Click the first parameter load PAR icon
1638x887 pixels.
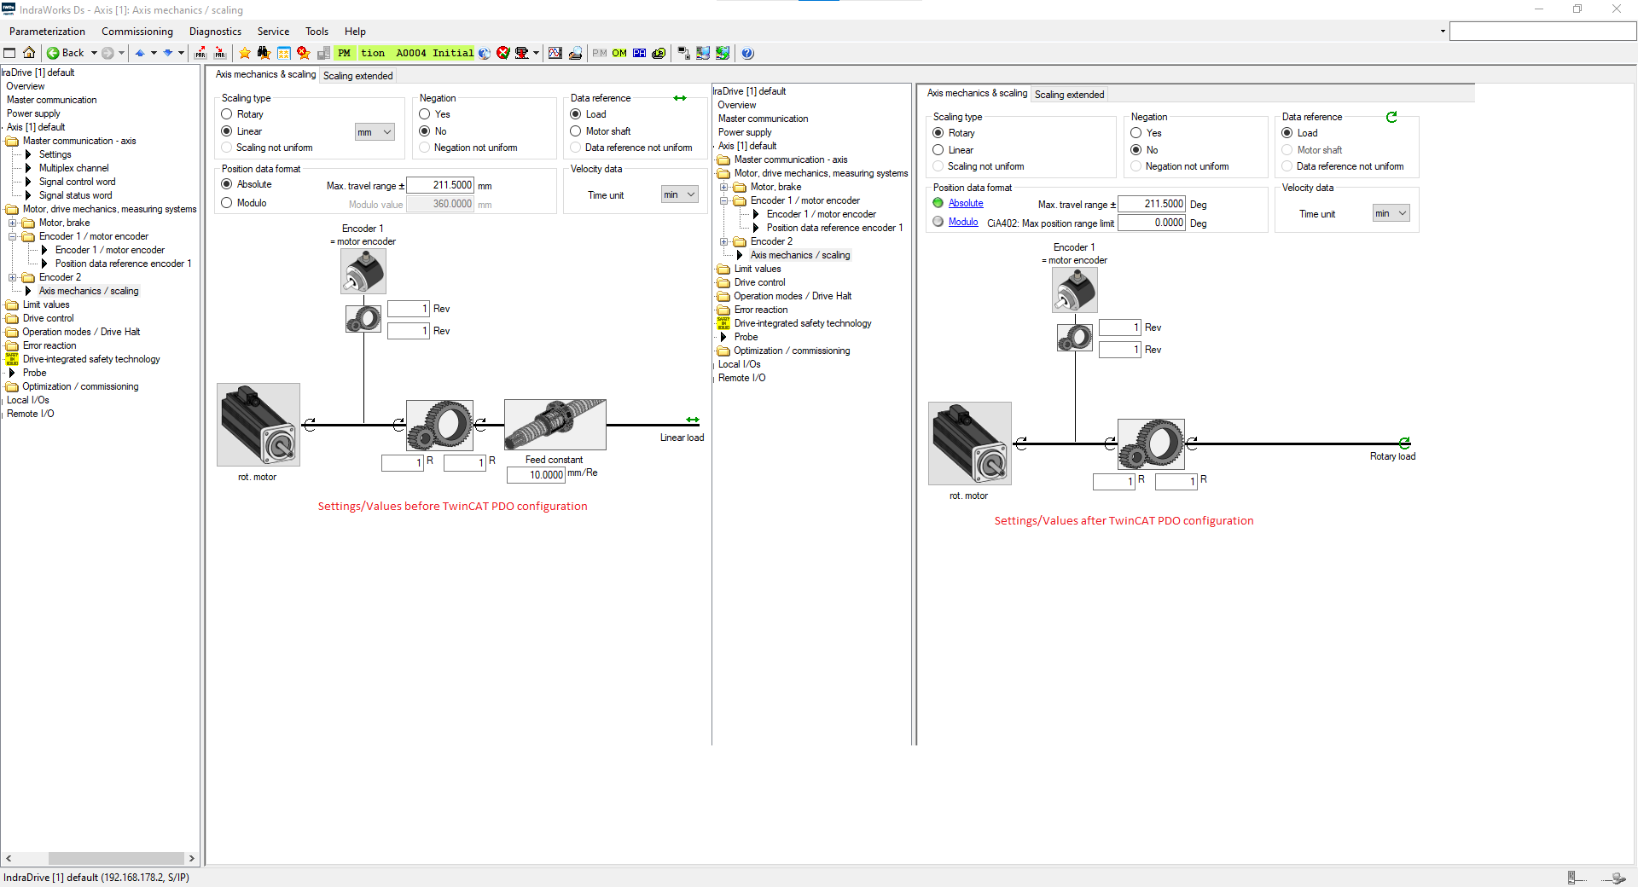[x=200, y=53]
